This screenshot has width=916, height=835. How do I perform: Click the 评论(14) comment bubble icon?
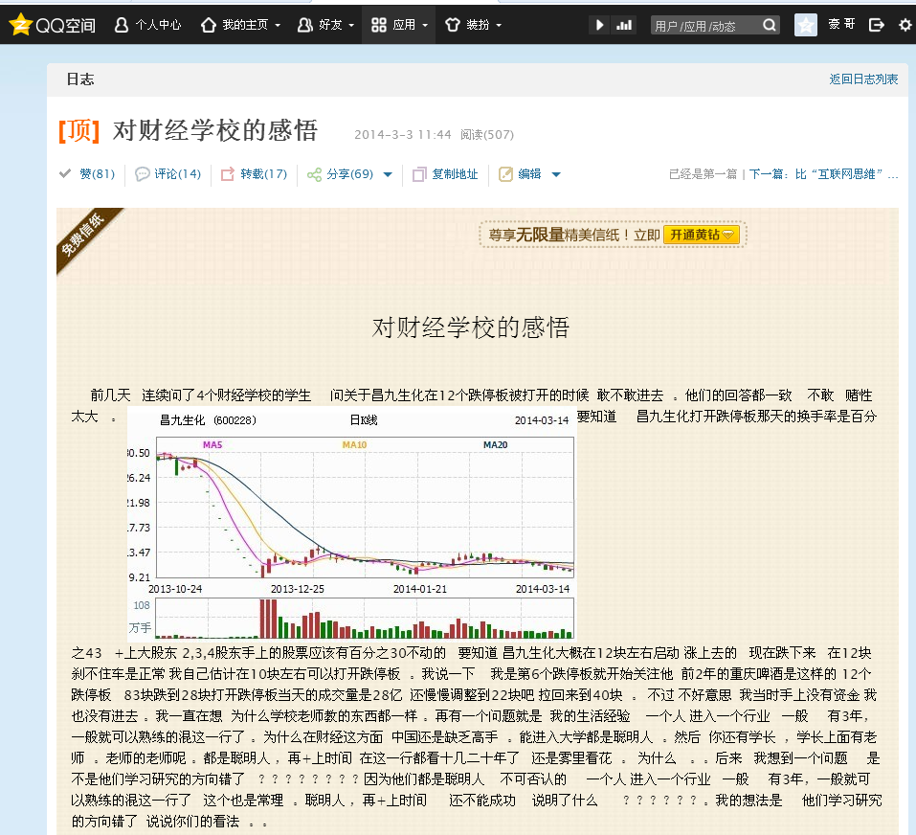tap(141, 174)
